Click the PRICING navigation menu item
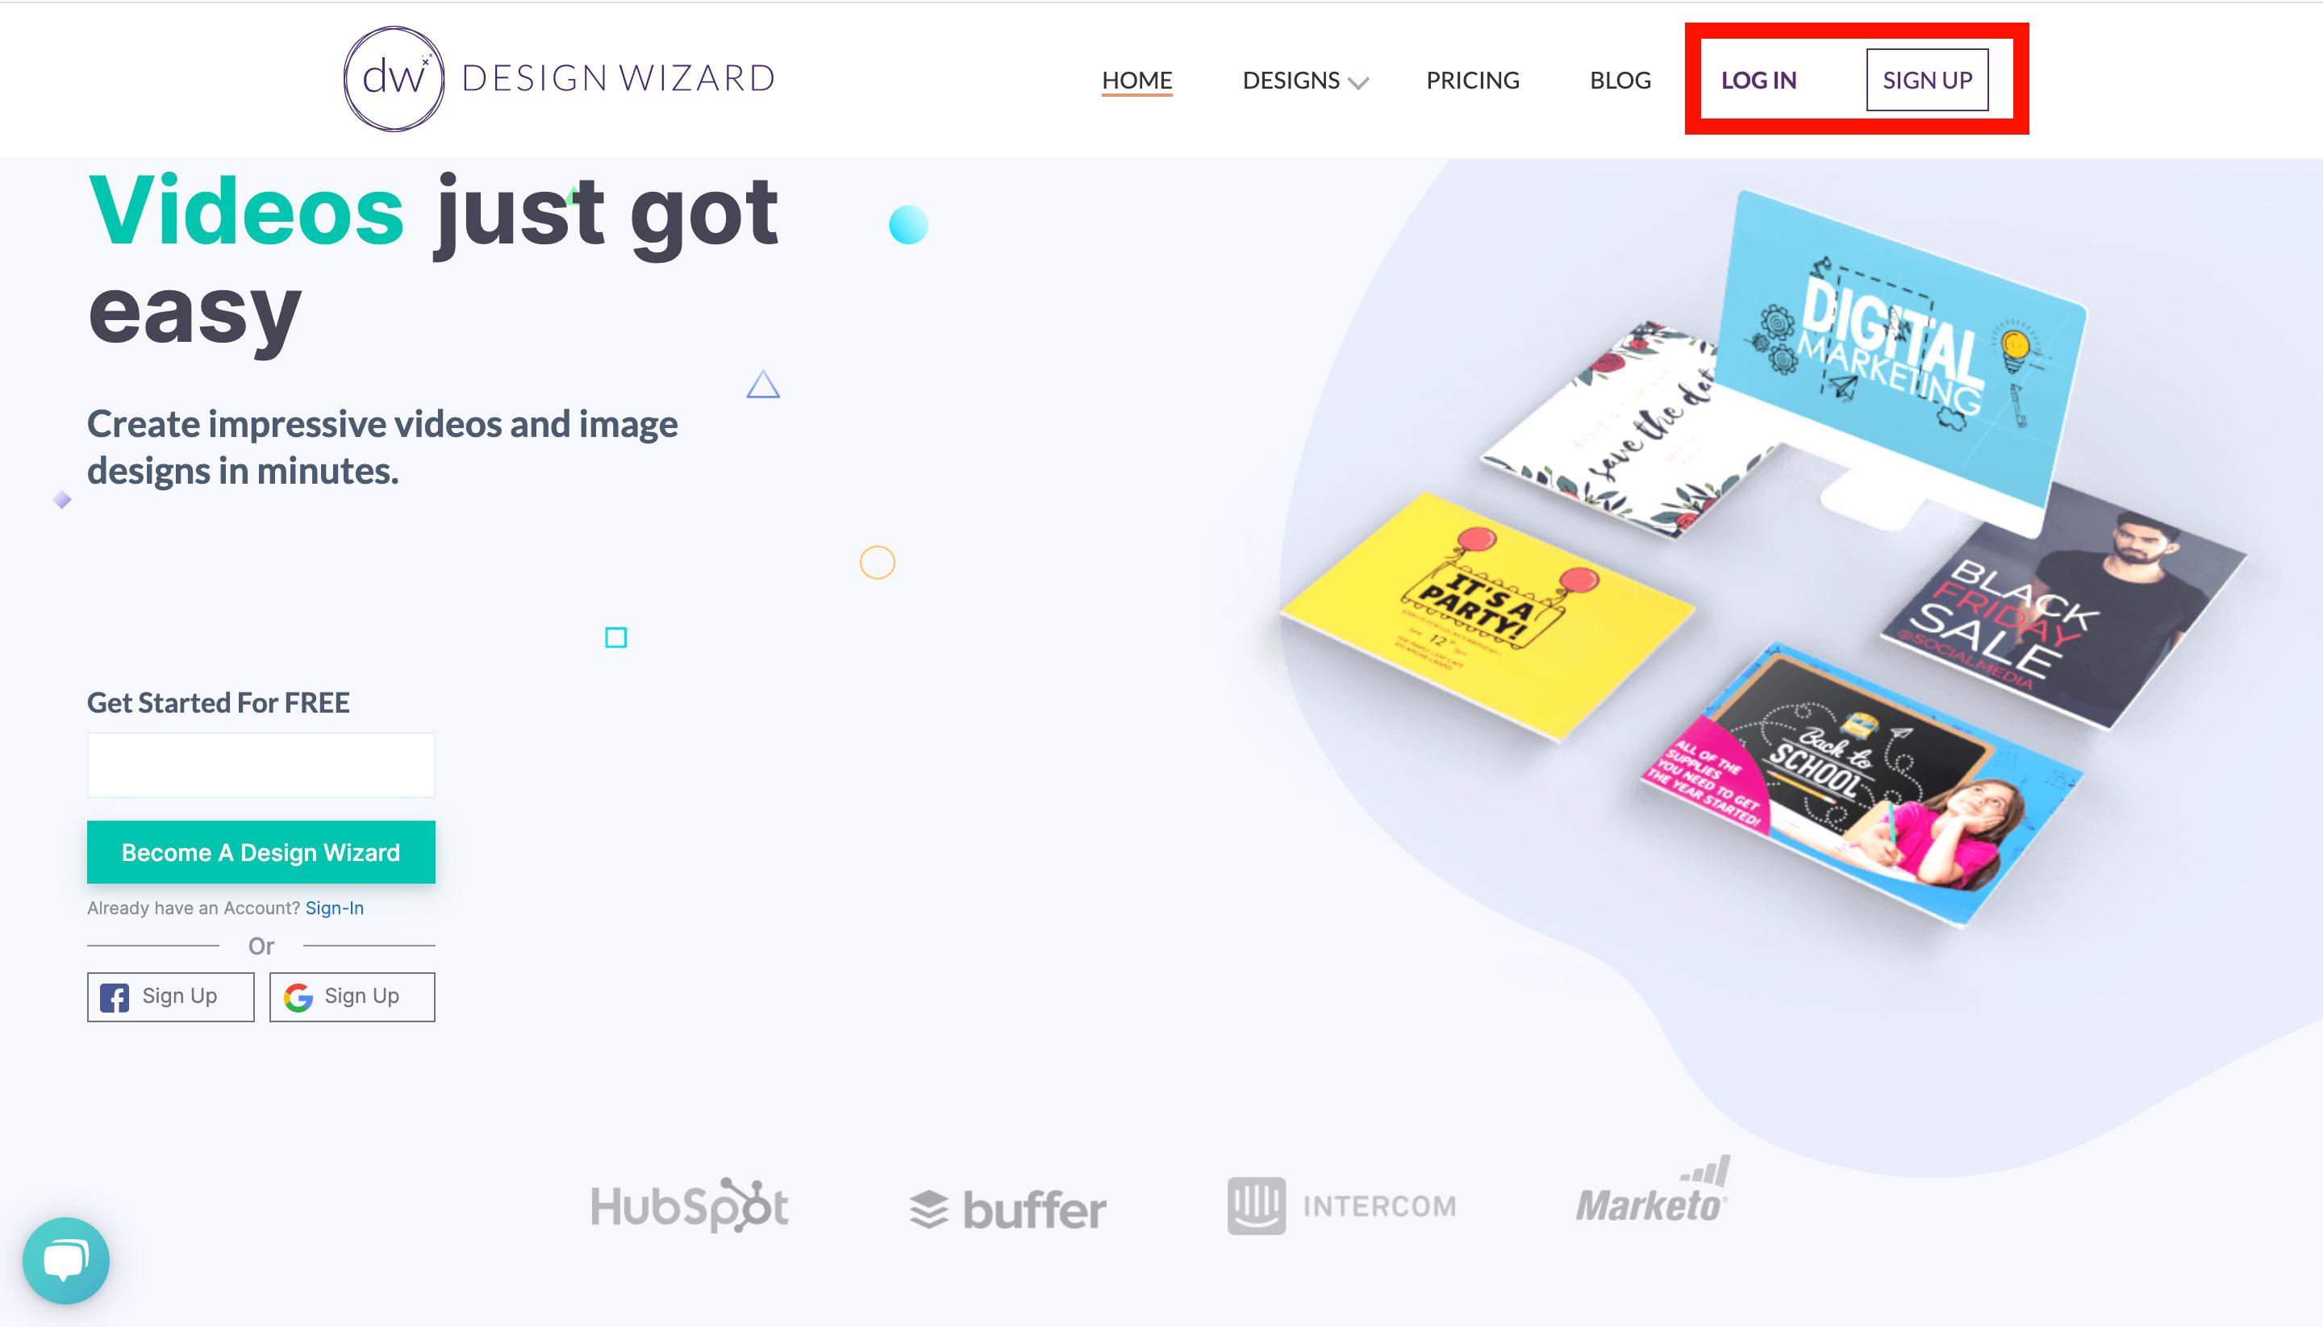The width and height of the screenshot is (2323, 1327). pos(1471,77)
